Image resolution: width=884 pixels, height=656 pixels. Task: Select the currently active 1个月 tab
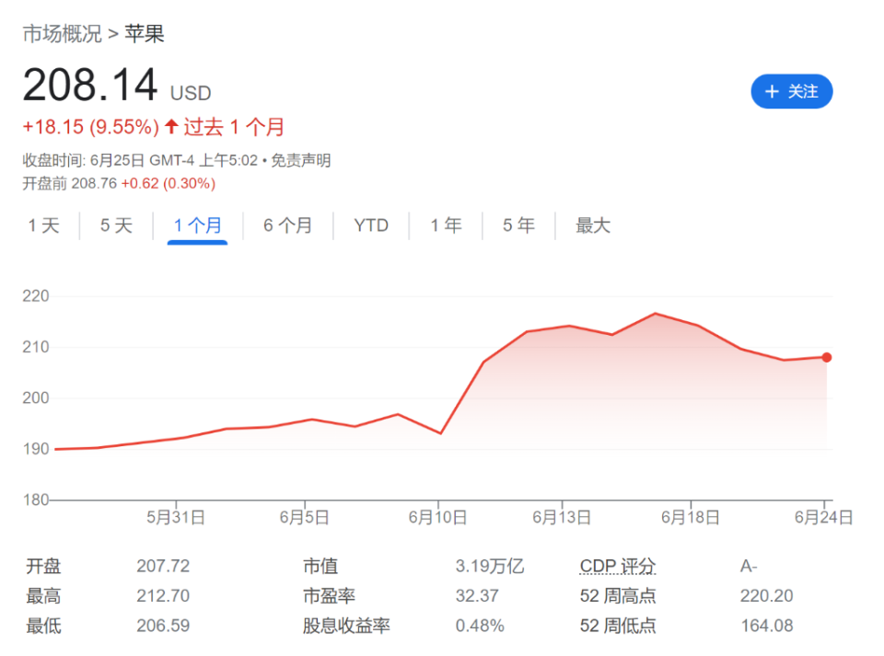[x=196, y=224]
